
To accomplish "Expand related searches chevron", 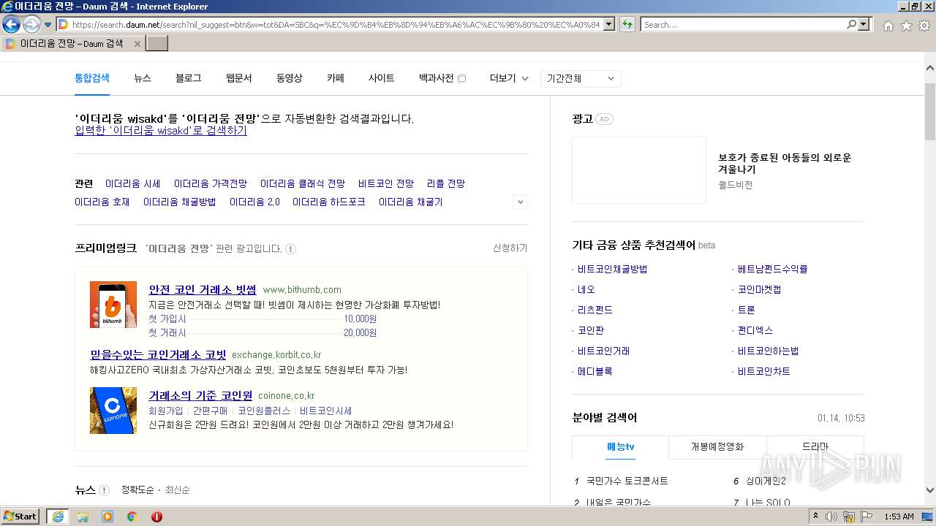I will click(x=520, y=202).
